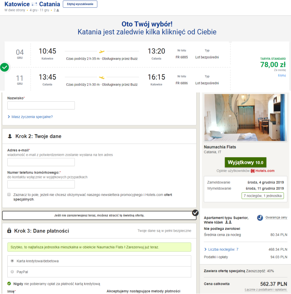Click the padlock icon in Krok 3
This screenshot has height=294, width=291.
pyautogui.click(x=9, y=231)
